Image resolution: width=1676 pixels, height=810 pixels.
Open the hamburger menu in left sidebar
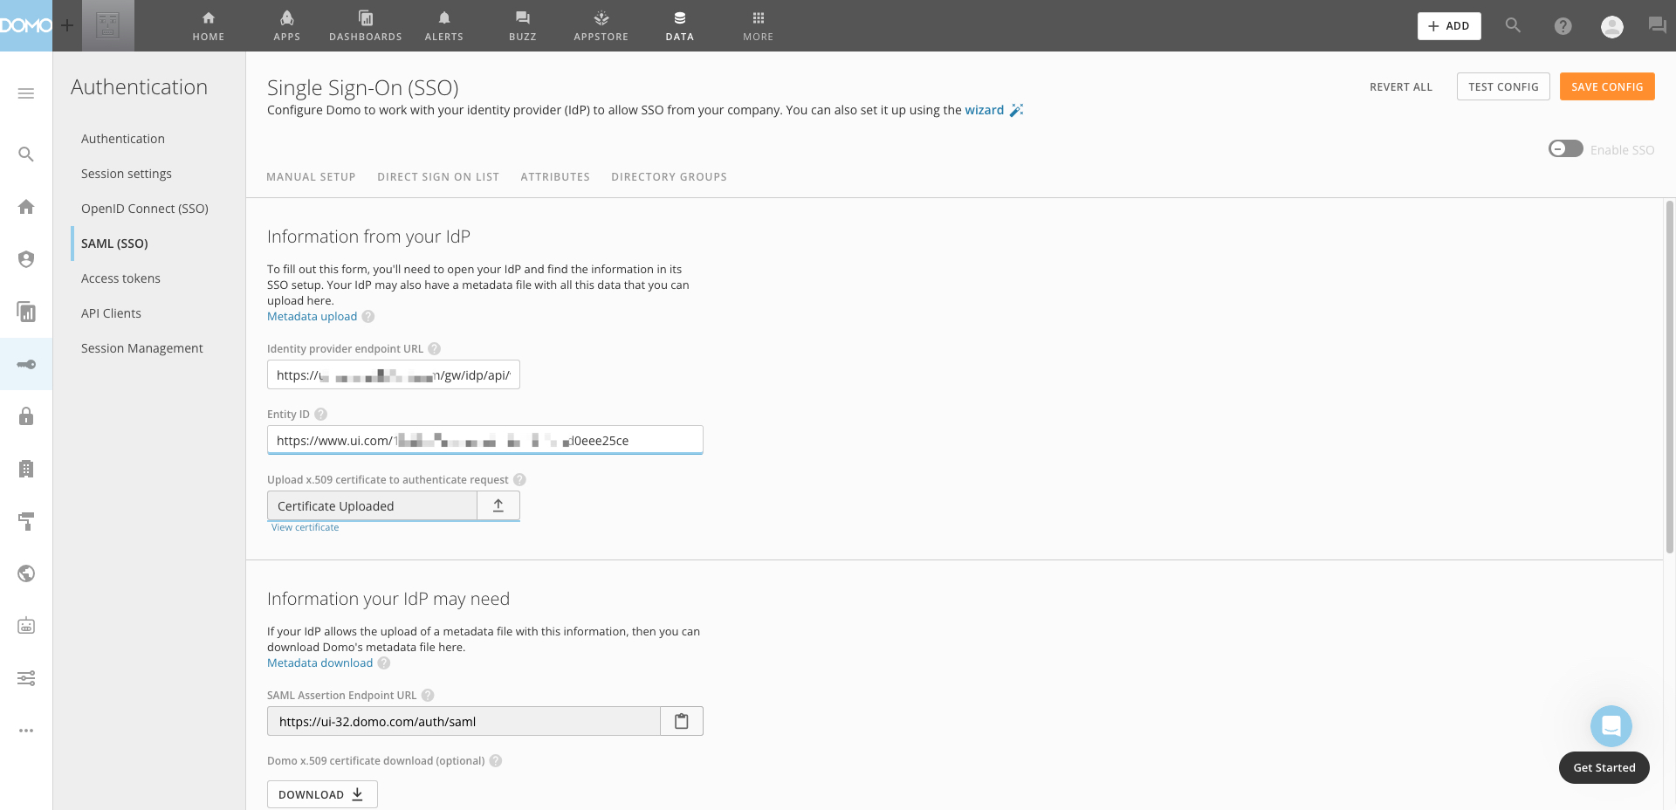click(x=26, y=93)
